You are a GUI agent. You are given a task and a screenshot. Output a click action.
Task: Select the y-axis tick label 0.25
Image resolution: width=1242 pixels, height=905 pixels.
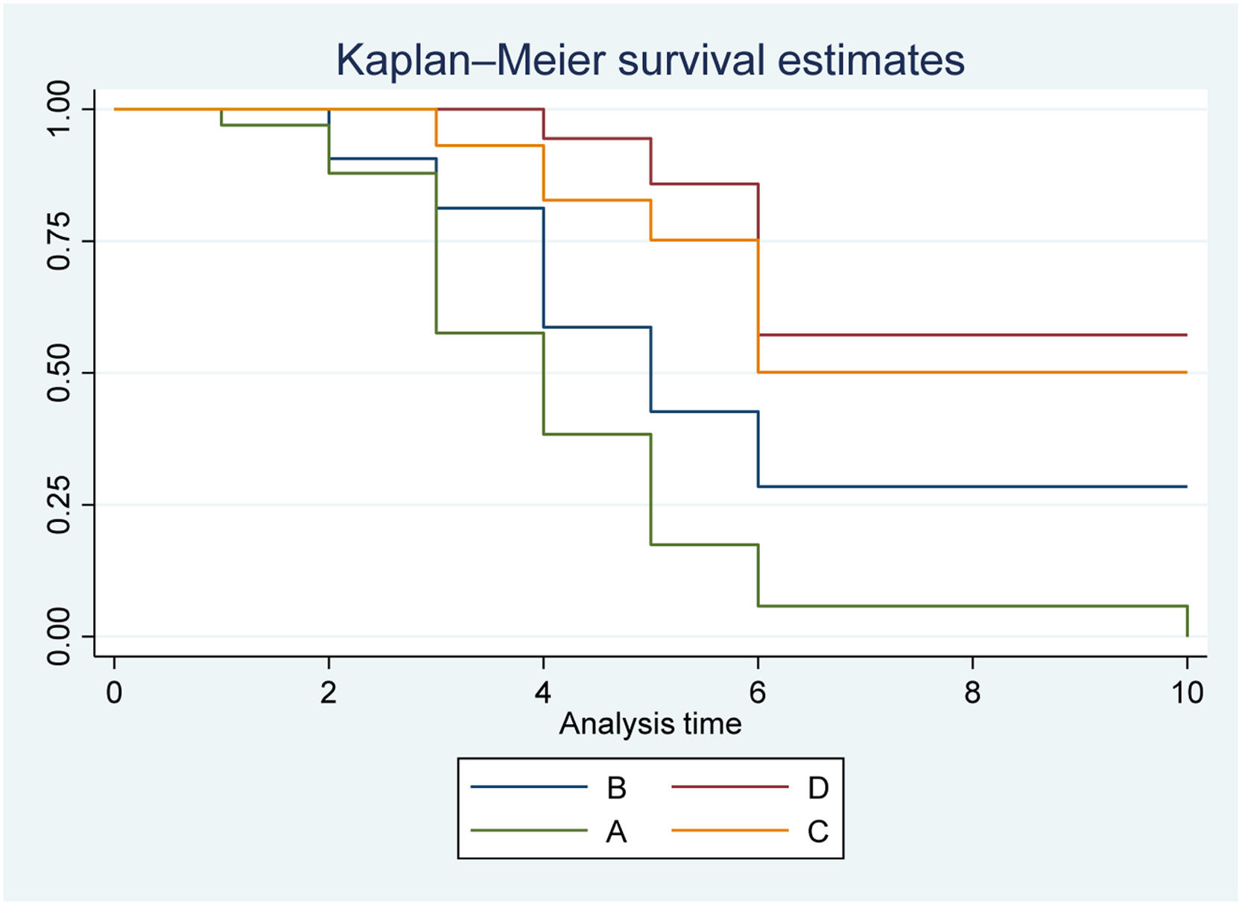tap(59, 505)
